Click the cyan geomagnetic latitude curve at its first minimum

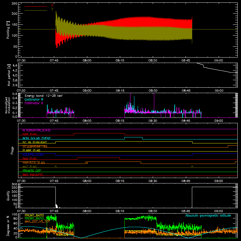point(81,238)
